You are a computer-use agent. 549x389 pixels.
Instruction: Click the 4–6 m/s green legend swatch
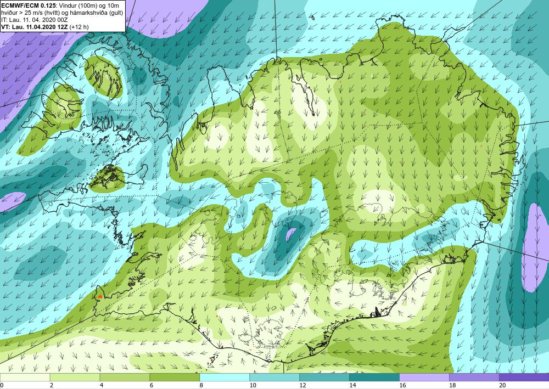pos(125,377)
